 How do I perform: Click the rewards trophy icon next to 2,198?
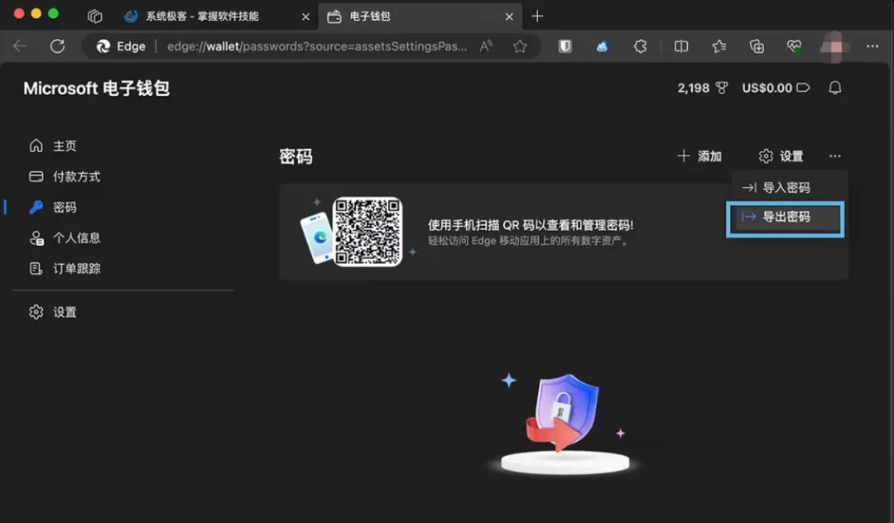(722, 88)
